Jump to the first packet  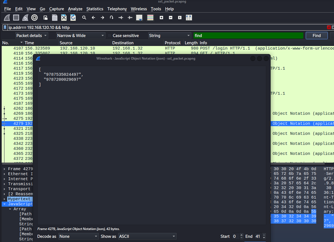pos(121,17)
